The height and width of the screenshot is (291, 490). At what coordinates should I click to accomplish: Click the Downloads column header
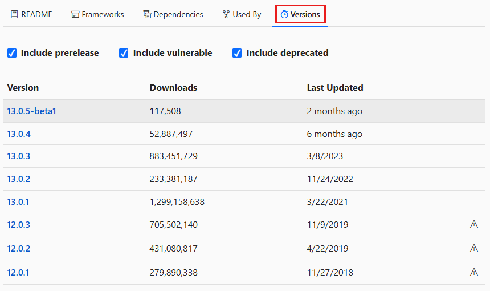173,88
